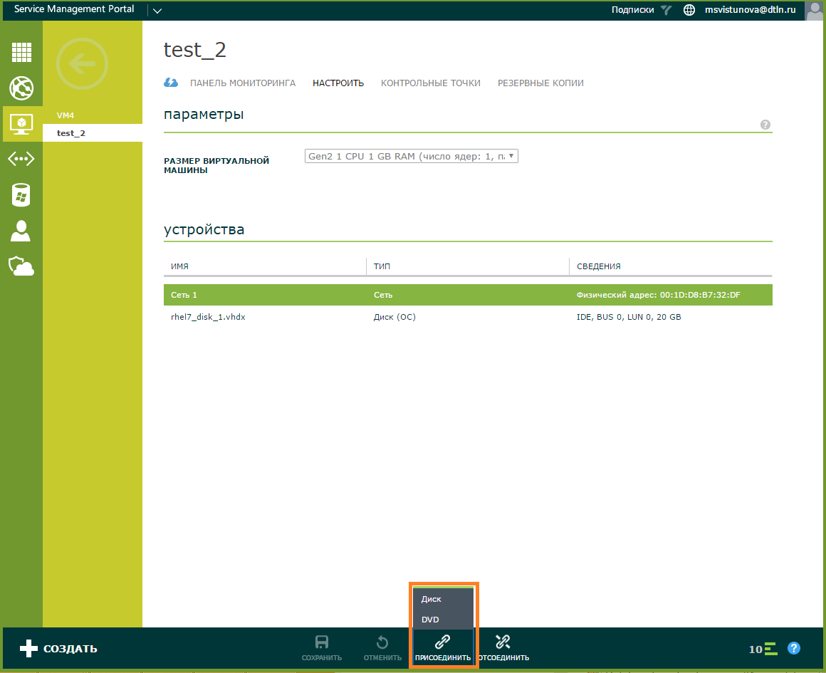Open the msvistunova@dtln.ru account menu
The width and height of the screenshot is (826, 673).
point(750,9)
